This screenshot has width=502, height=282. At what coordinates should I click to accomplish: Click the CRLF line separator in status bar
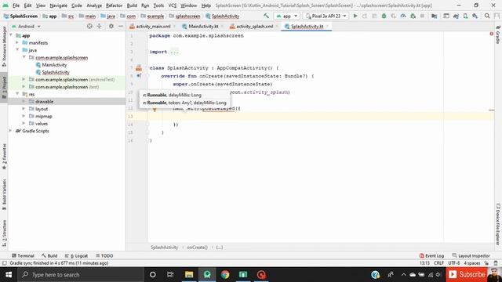(x=438, y=263)
